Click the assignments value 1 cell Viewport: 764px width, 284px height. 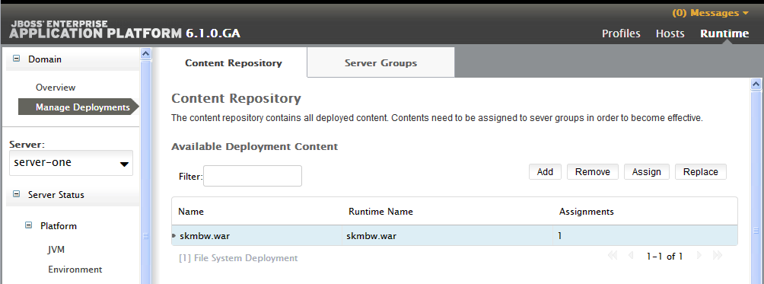pyautogui.click(x=645, y=236)
